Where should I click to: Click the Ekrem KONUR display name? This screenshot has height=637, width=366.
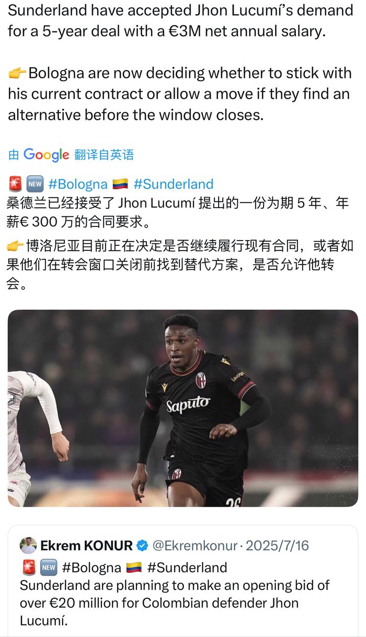(86, 546)
